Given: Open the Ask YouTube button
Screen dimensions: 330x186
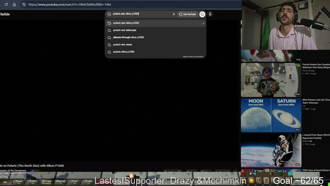Looking at the screenshot, I should 187,14.
